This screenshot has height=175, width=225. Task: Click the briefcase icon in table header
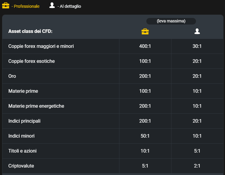145,31
